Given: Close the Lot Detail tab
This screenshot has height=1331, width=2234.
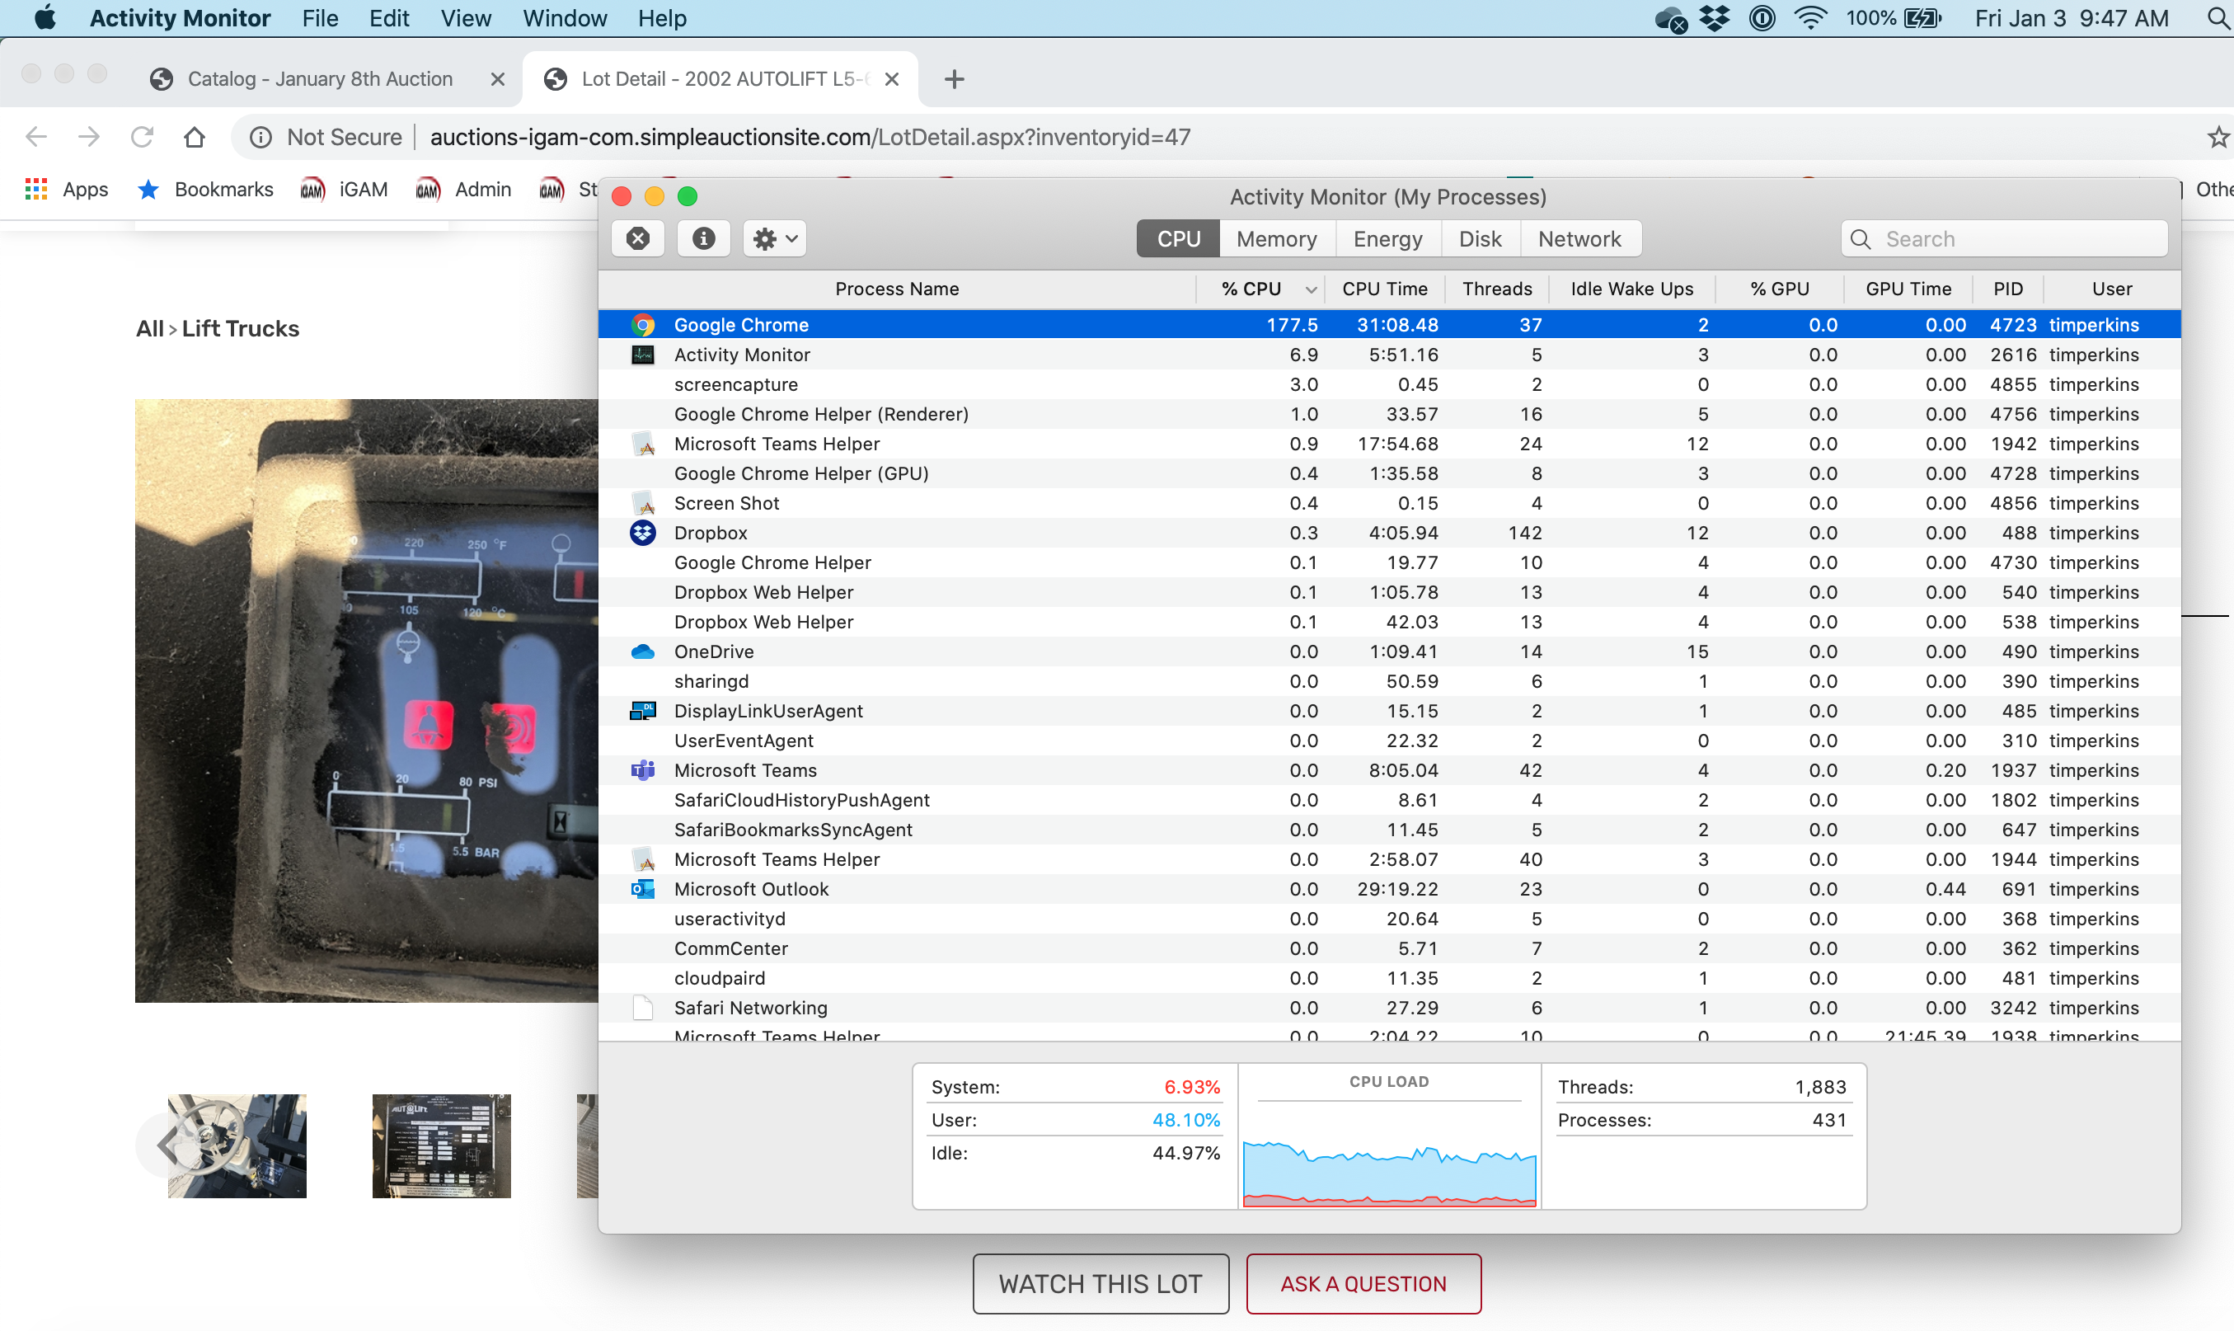Looking at the screenshot, I should 891,79.
